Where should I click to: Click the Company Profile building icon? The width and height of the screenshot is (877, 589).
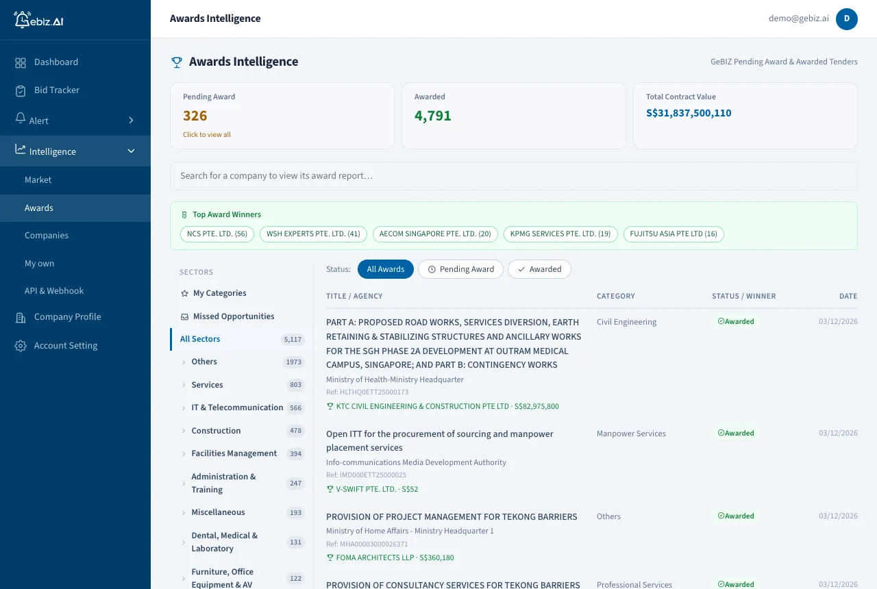[x=21, y=317]
